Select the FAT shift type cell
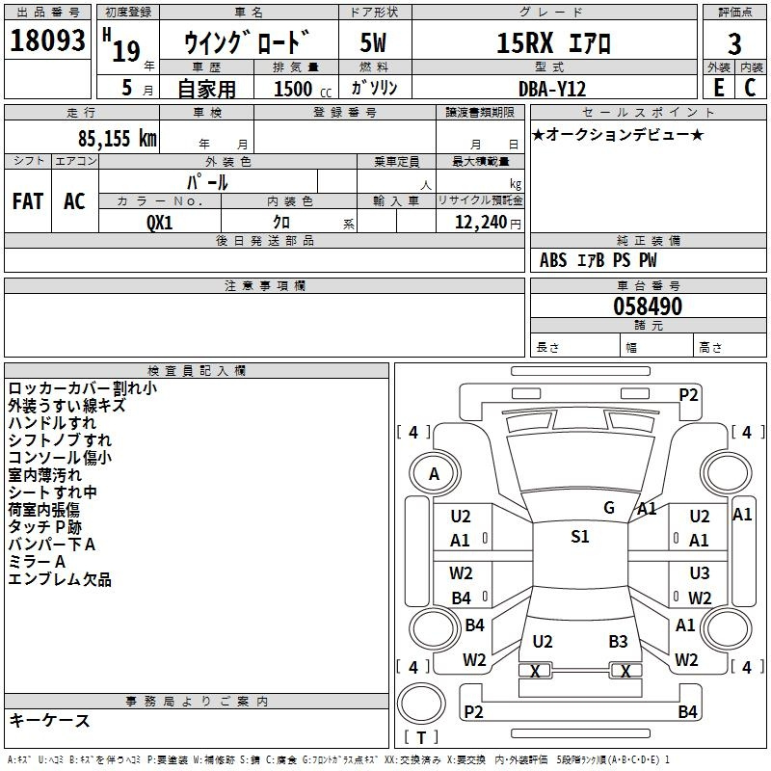The width and height of the screenshot is (771, 771). [28, 201]
